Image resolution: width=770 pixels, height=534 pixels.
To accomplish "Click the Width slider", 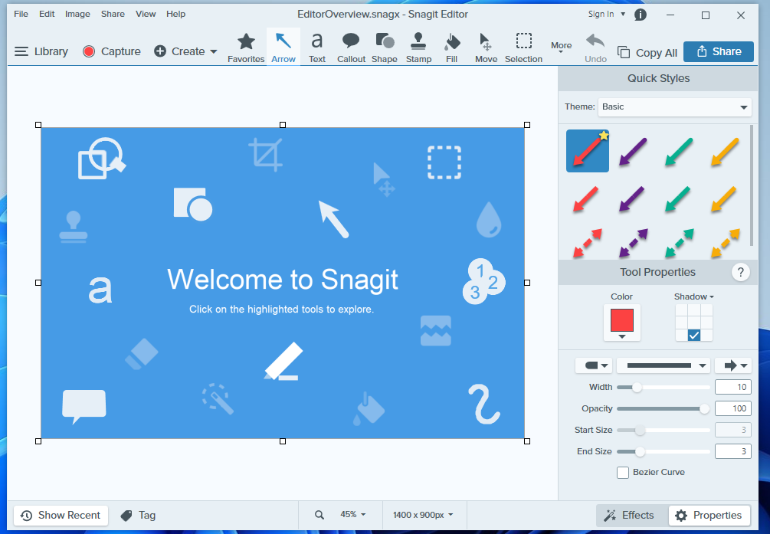I will (664, 387).
